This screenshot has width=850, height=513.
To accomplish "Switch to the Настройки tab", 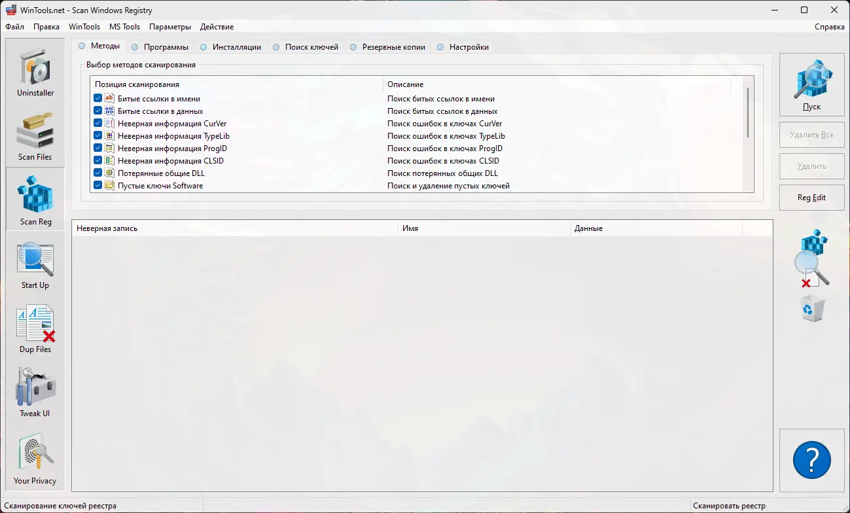I will 463,47.
